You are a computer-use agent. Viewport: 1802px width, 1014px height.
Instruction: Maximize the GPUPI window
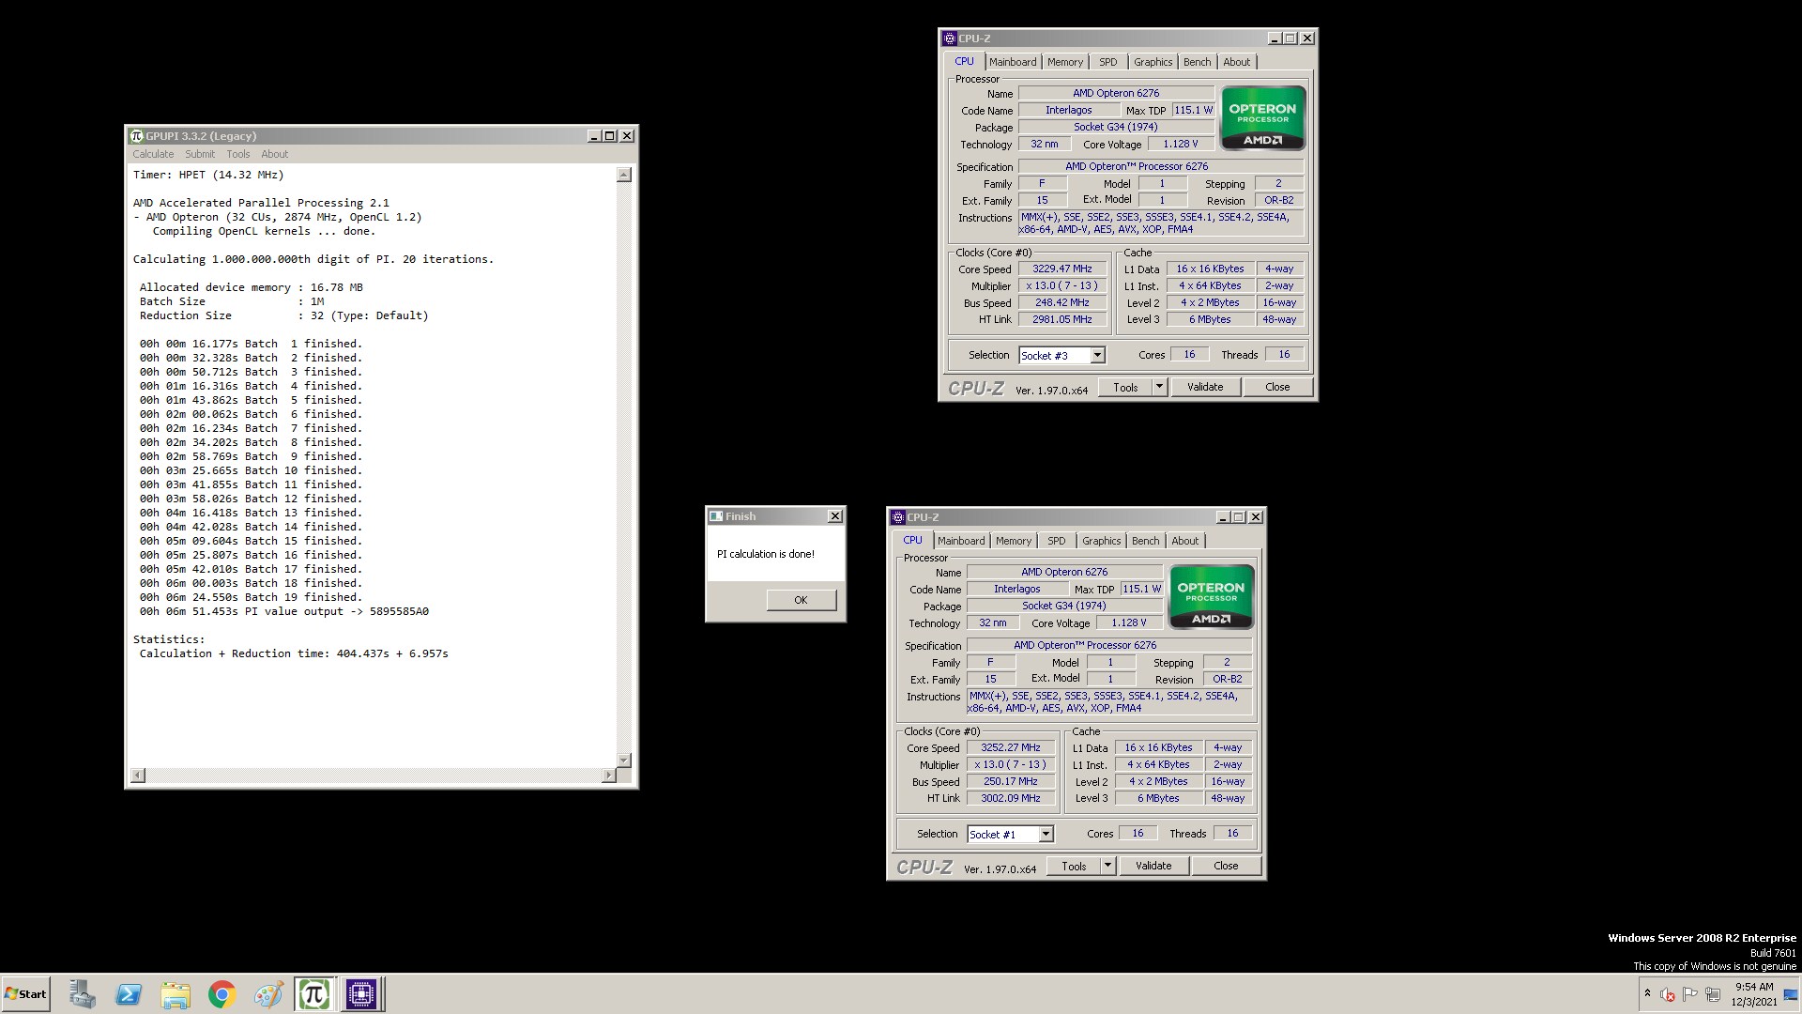coord(610,136)
